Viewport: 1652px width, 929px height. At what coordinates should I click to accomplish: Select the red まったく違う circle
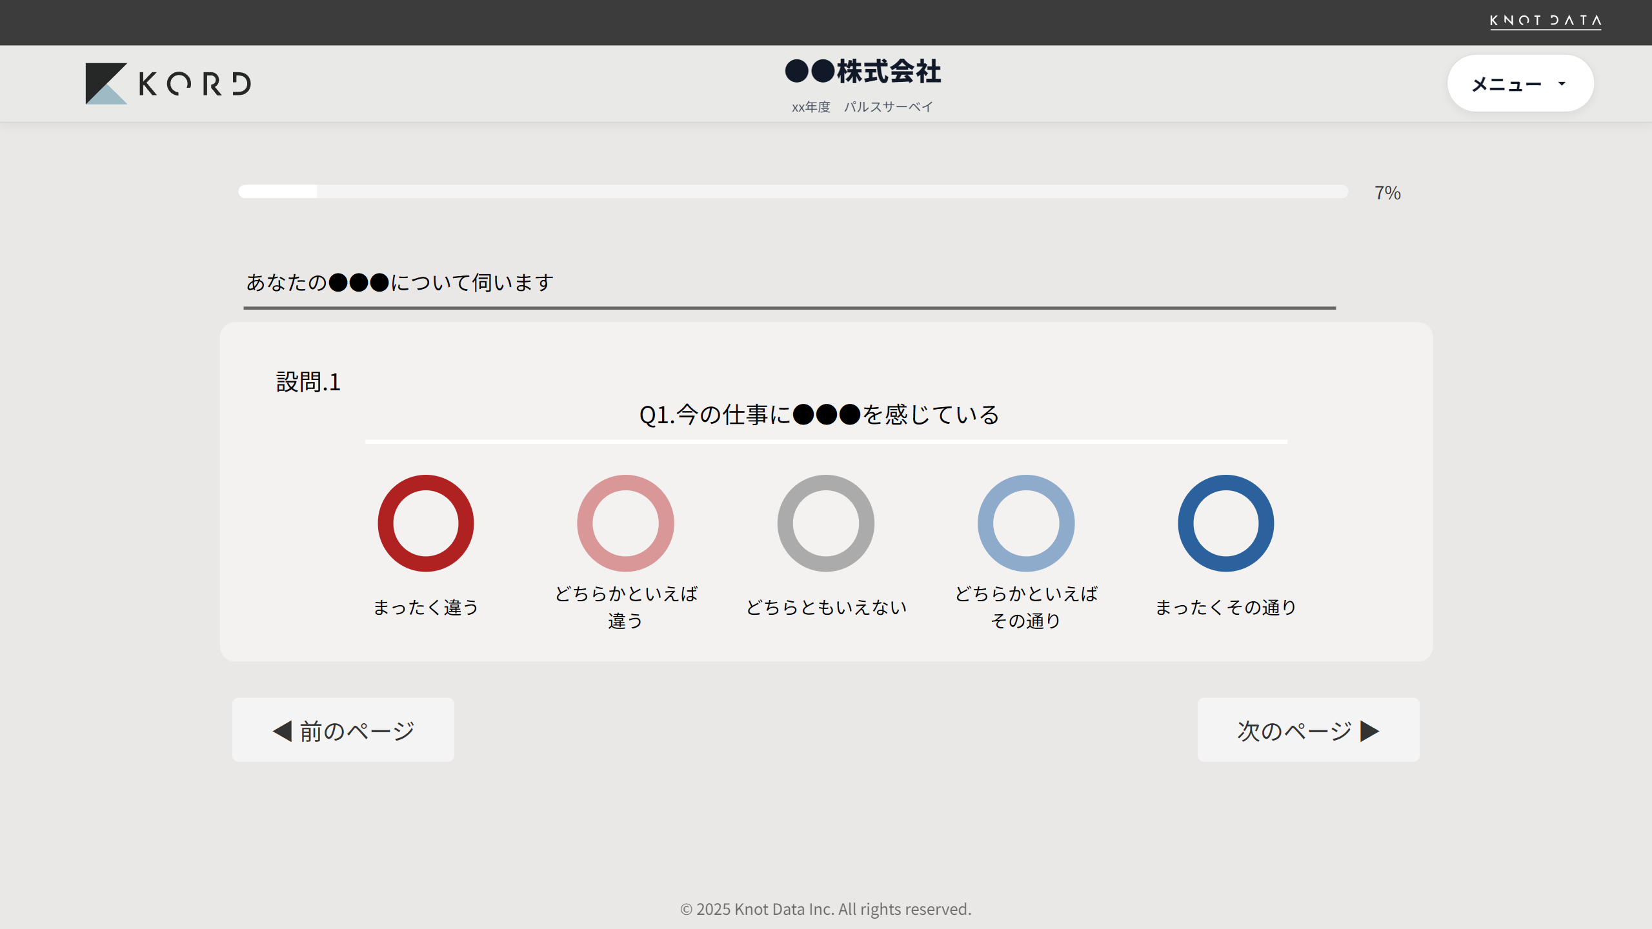[x=425, y=523]
